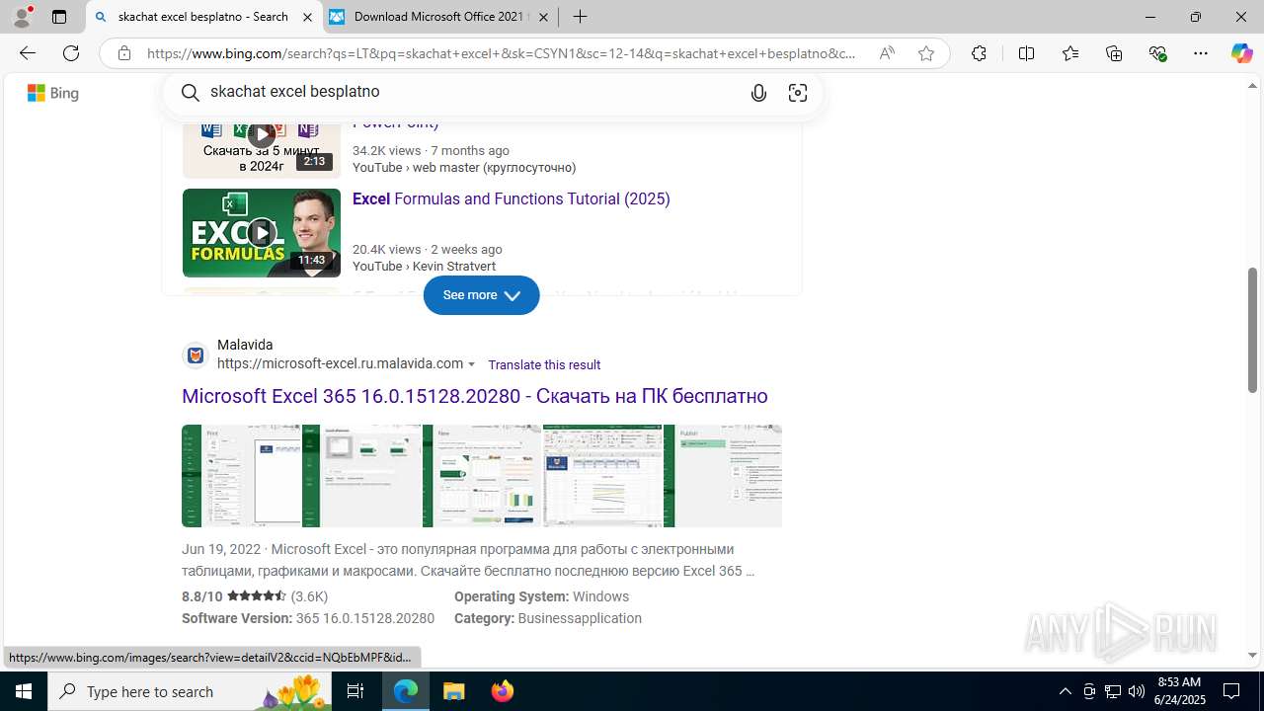
Task: Open Malavida URL dropdown arrow
Action: point(471,364)
